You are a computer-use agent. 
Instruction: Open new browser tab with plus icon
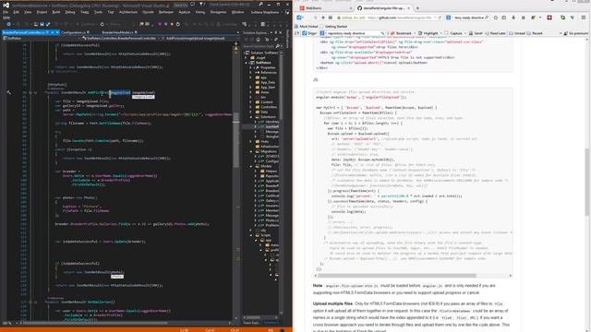[417, 8]
